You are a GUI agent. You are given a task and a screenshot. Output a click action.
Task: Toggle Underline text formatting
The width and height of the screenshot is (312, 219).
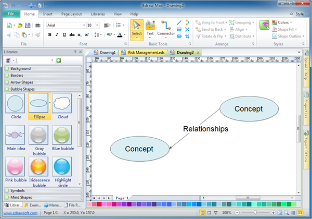[x=64, y=35]
